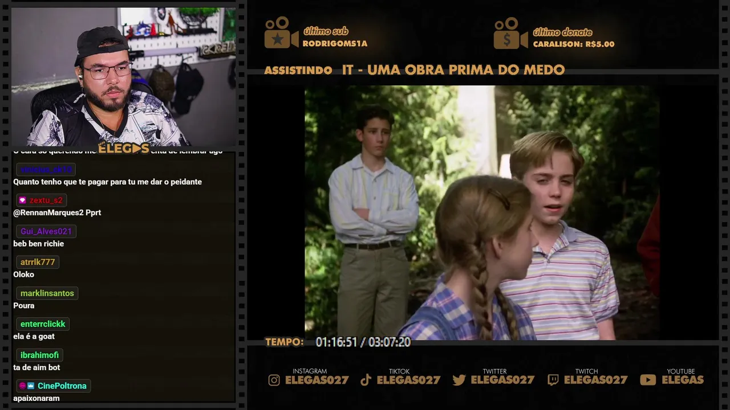Click the message 'ta de aim bot'
730x410 pixels.
click(36, 367)
